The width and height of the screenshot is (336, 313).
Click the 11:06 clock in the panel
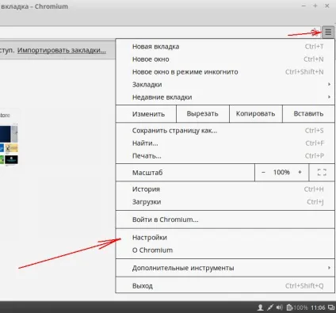click(318, 307)
